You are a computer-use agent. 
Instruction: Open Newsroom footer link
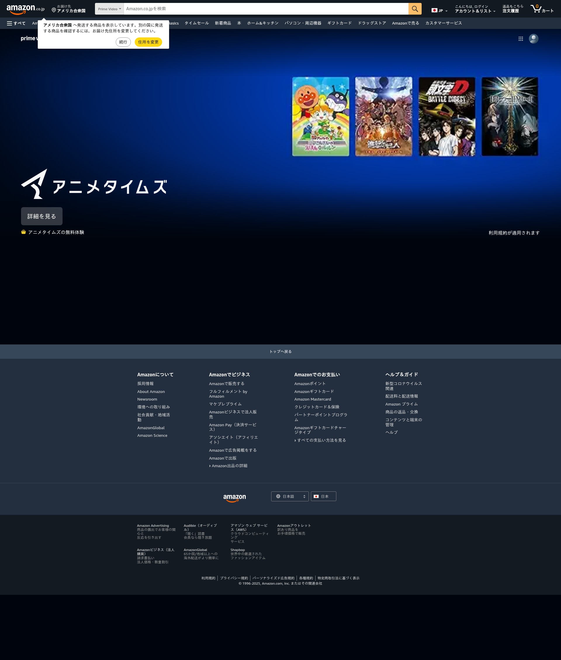tap(147, 399)
